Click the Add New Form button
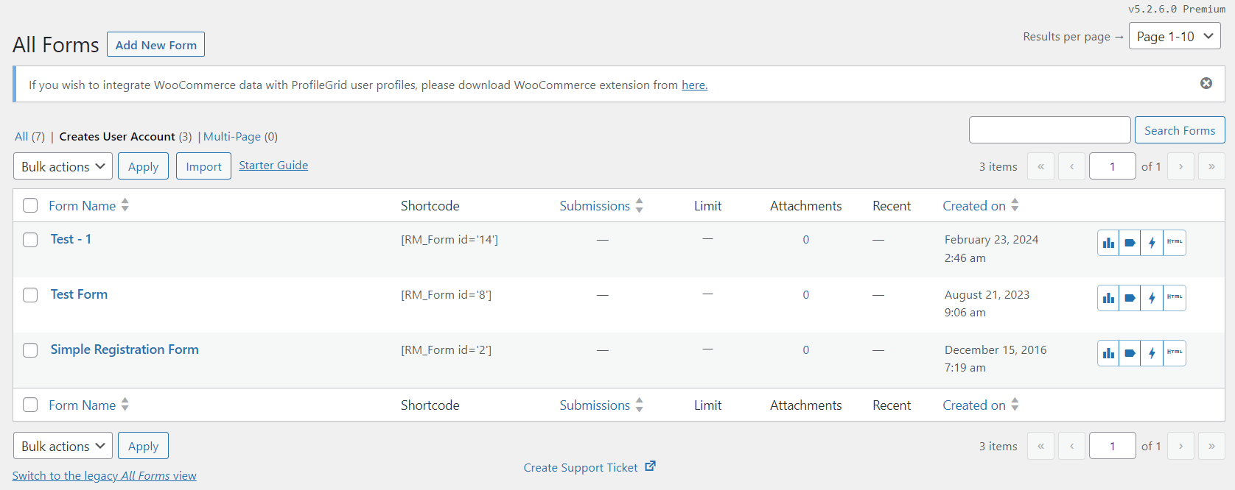 (x=155, y=45)
